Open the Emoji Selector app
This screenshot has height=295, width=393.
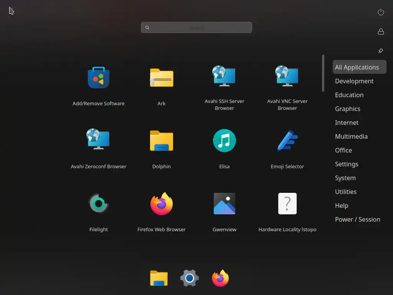point(287,141)
